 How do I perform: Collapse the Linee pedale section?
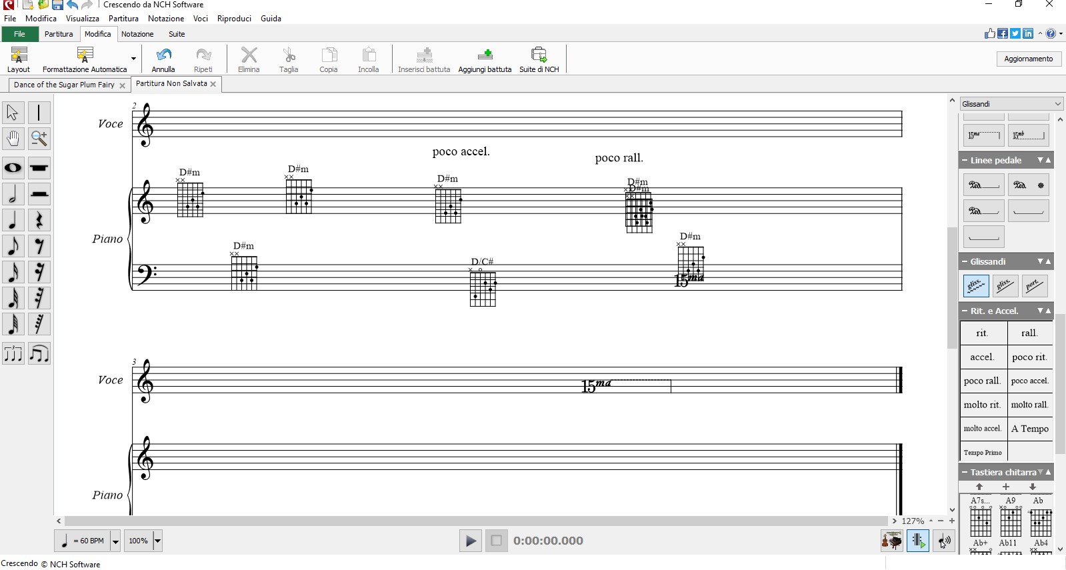coord(965,160)
